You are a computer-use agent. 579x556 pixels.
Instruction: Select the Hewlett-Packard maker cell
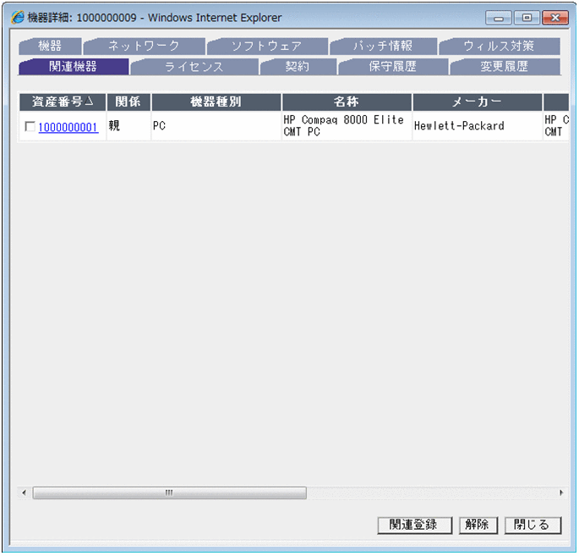(478, 126)
